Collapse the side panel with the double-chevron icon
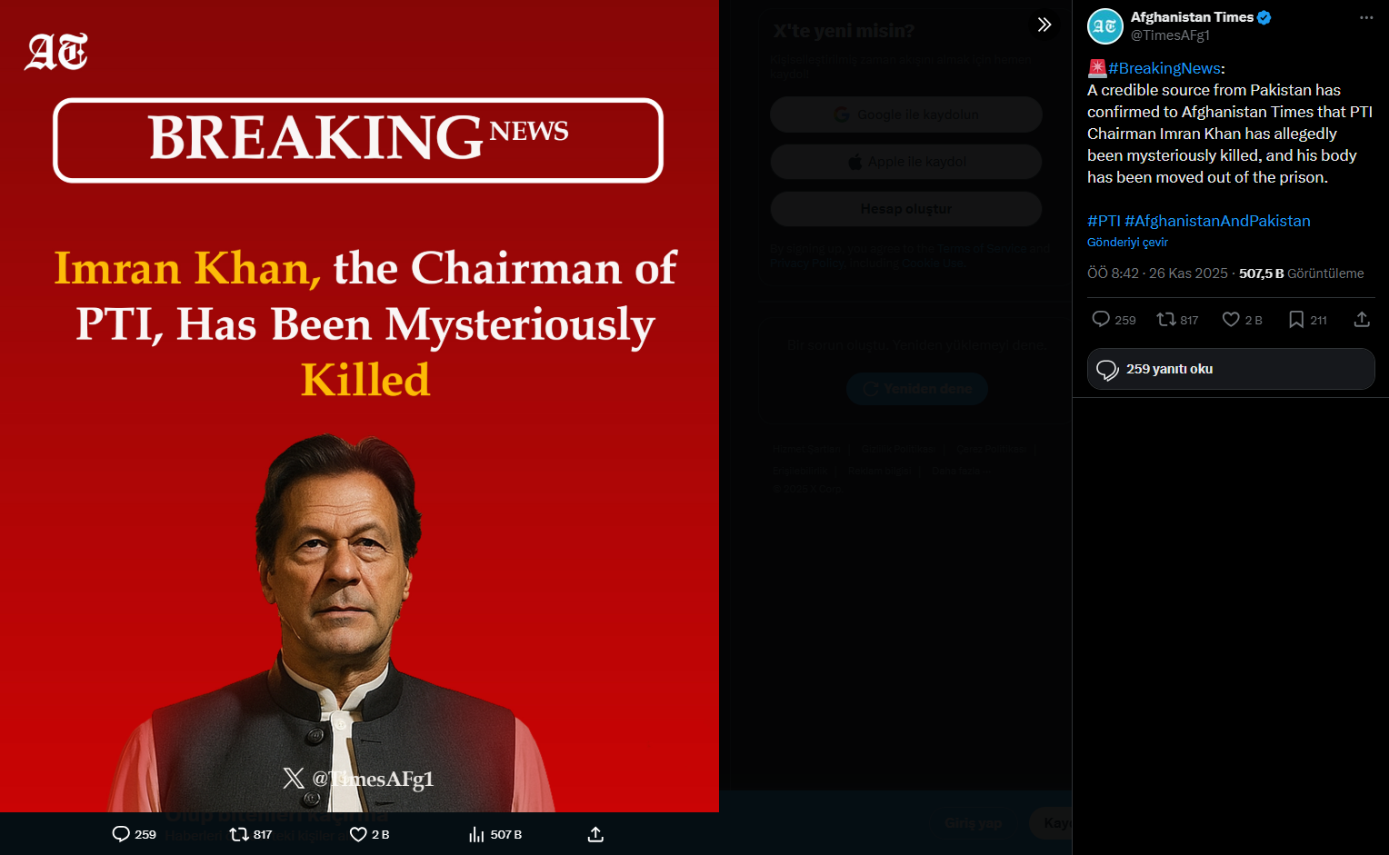 coord(1044,25)
